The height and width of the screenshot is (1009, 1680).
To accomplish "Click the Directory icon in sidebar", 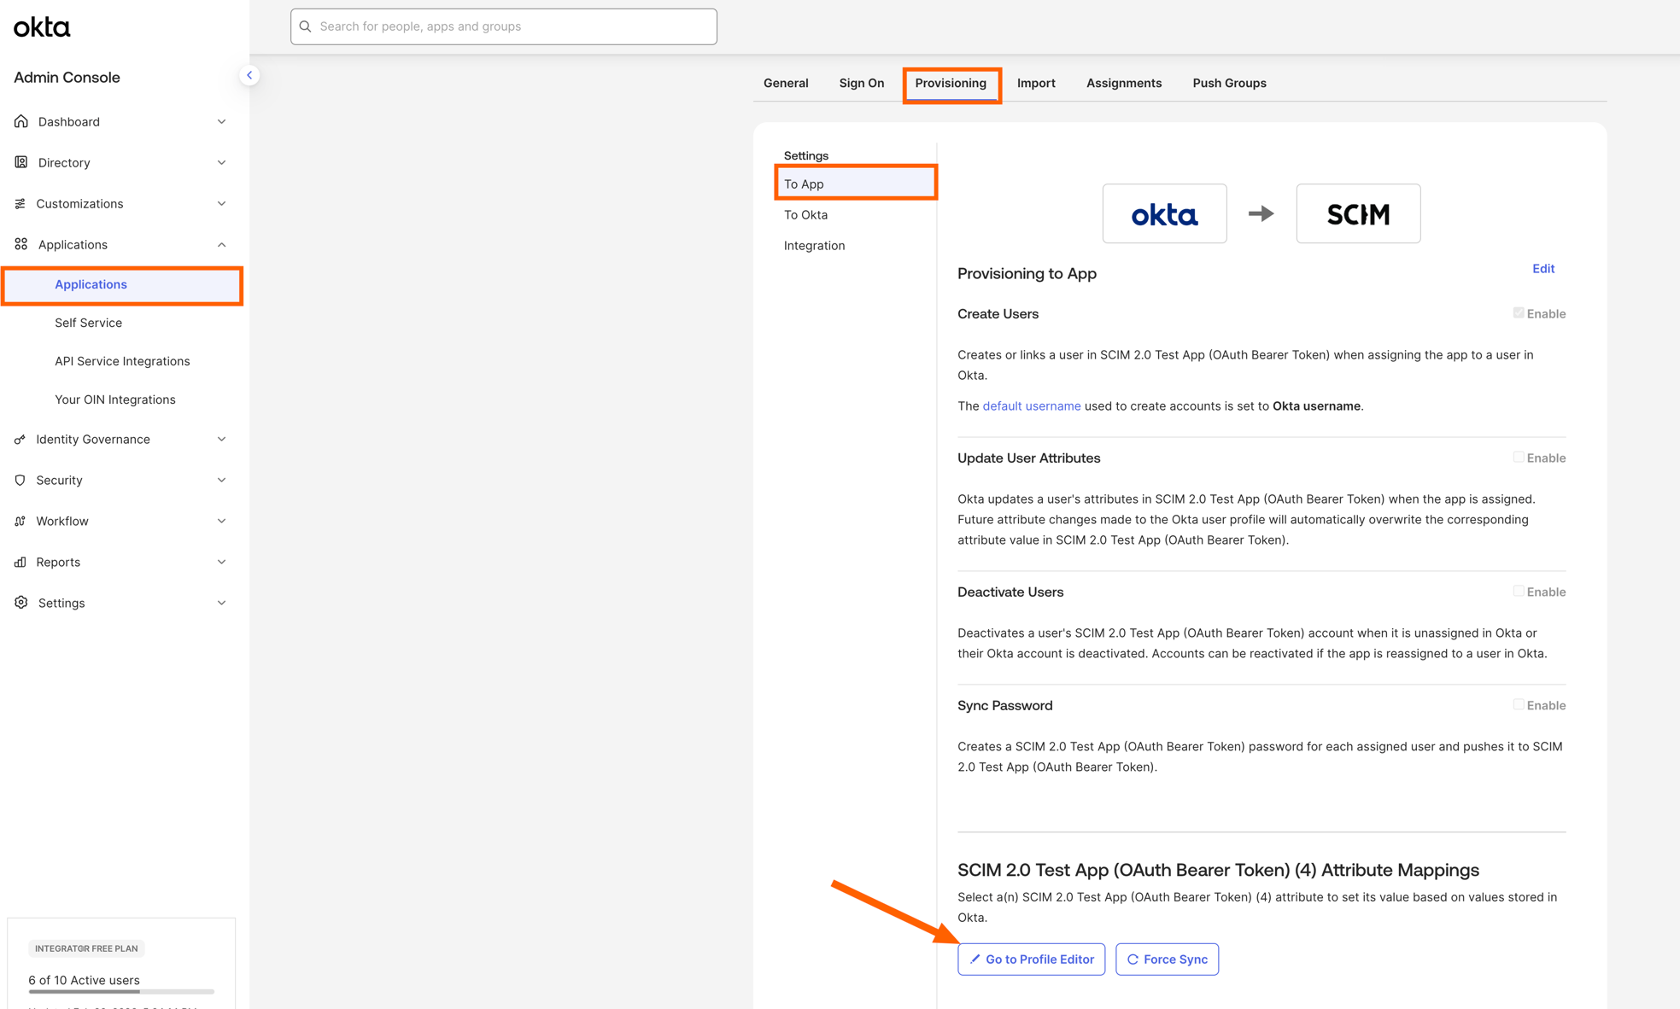I will pyautogui.click(x=21, y=162).
